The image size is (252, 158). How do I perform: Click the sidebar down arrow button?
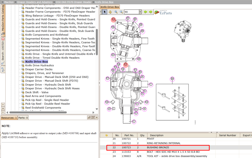[3, 112]
